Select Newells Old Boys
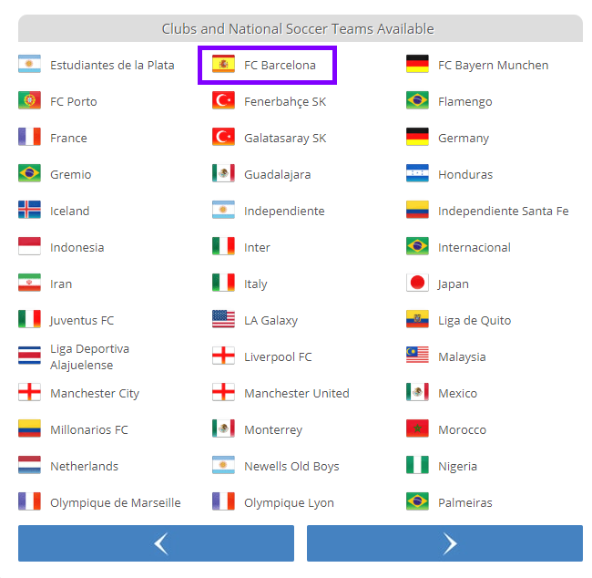The image size is (592, 578). point(291,467)
